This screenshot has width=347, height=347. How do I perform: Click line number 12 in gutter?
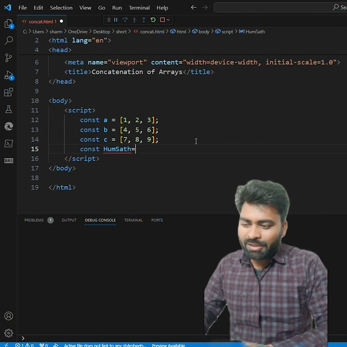pos(35,120)
